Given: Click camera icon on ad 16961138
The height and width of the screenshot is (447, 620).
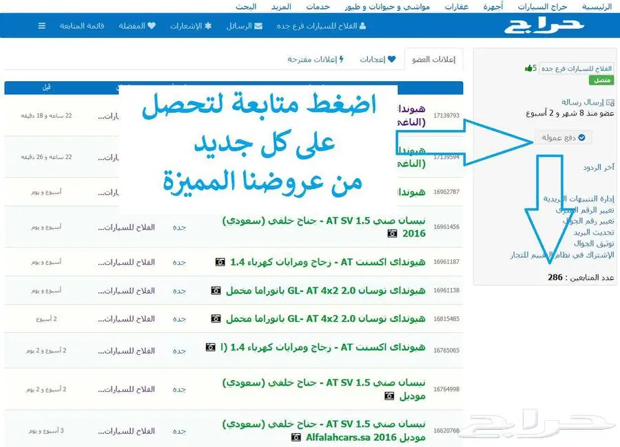Looking at the screenshot, I should pos(216,291).
